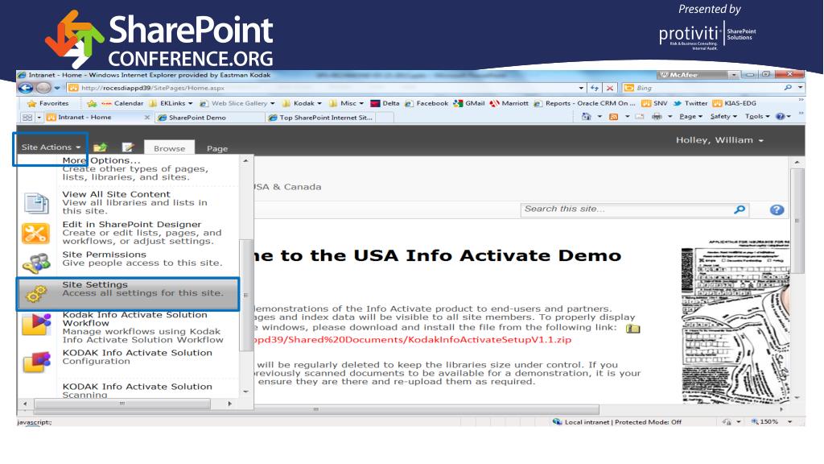This screenshot has width=824, height=464.
Task: Click the Navigate Up folder icon
Action: click(x=100, y=147)
